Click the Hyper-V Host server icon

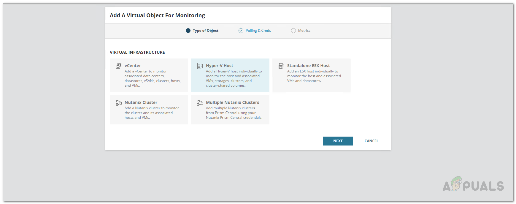coord(200,66)
